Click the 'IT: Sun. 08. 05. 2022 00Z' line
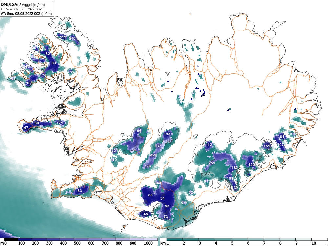The width and height of the screenshot is (328, 246). (x=21, y=9)
